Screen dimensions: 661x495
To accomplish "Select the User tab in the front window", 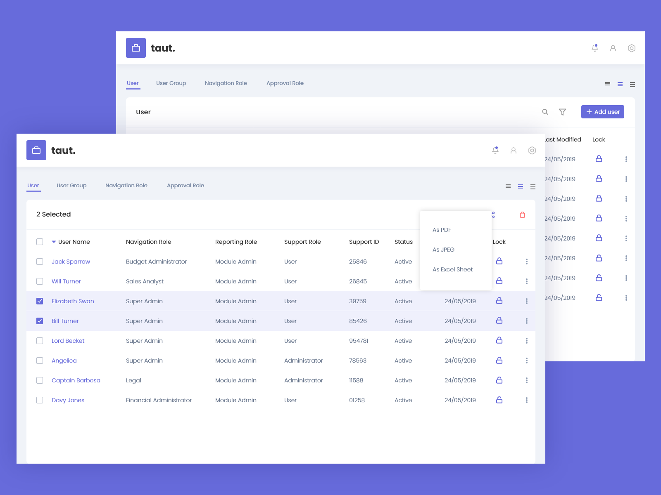I will (33, 186).
